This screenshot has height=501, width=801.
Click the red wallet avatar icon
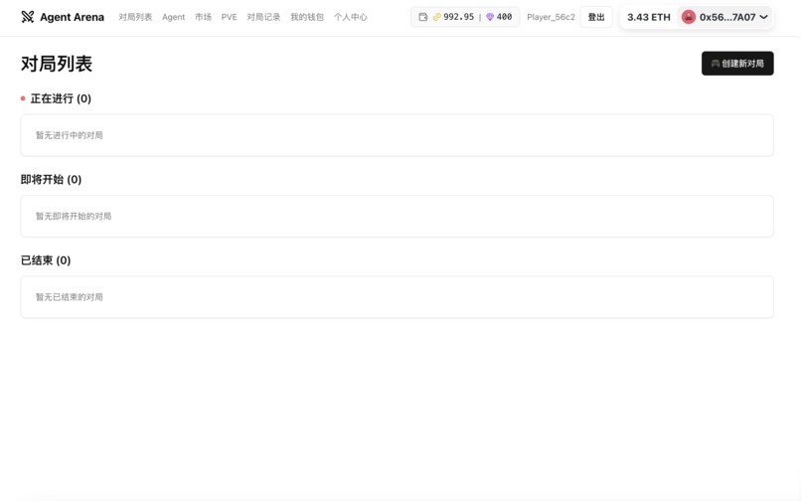click(x=688, y=17)
